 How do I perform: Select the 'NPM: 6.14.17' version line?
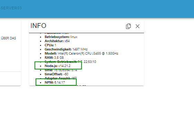tap(55, 83)
